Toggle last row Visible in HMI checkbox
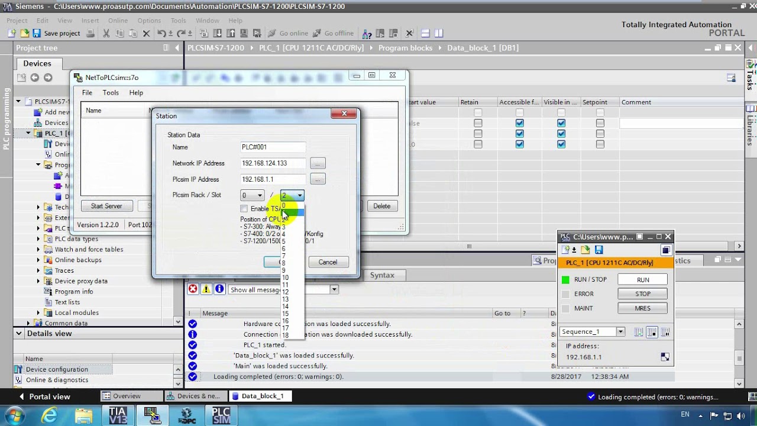 click(x=561, y=144)
